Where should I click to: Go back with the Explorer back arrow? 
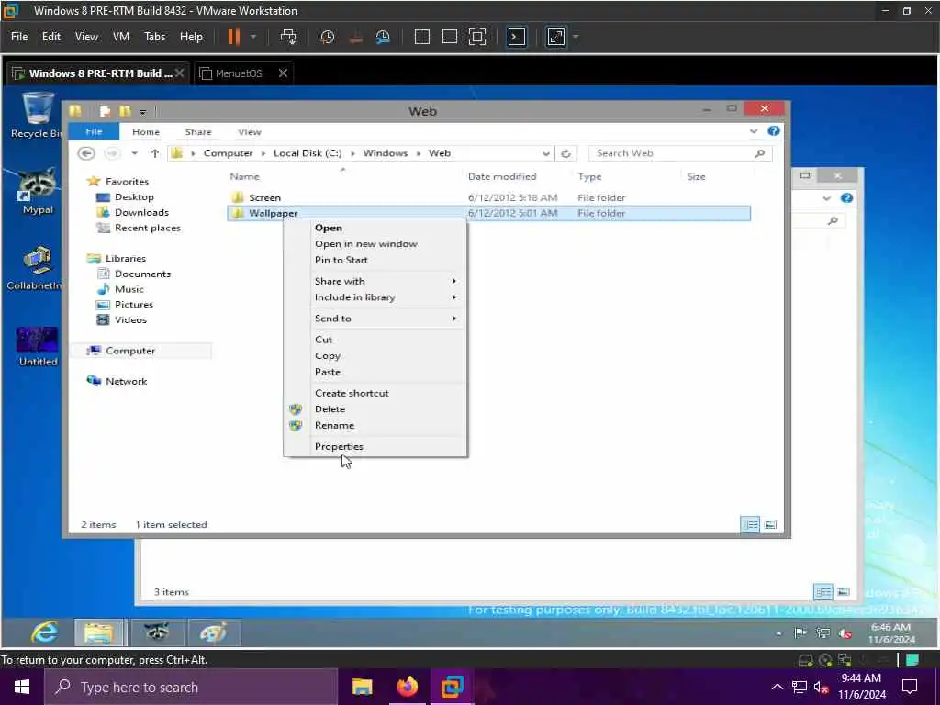pos(86,153)
